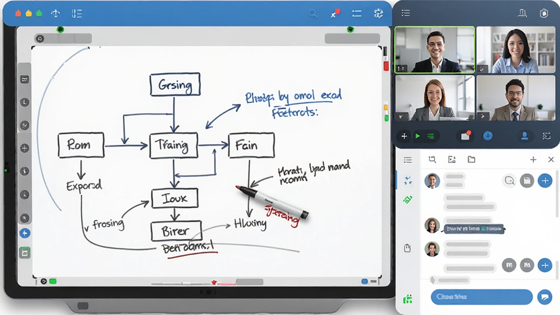Click the anchor-shaped icon beside the window dots

(x=55, y=14)
